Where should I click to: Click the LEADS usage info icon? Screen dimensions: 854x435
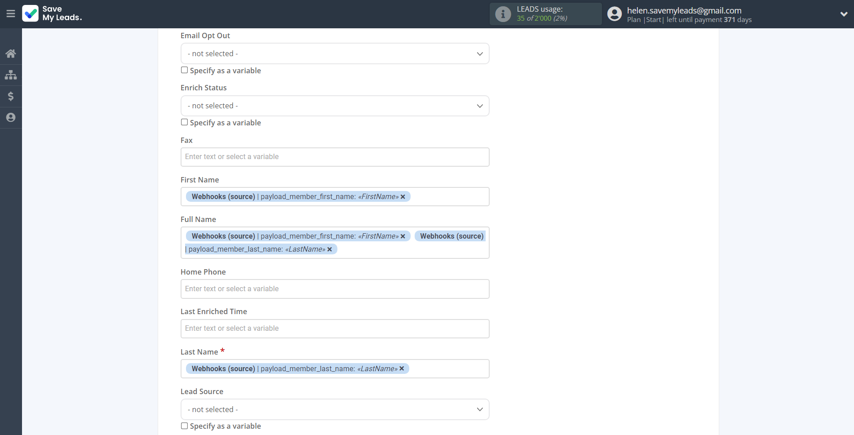[x=503, y=14]
